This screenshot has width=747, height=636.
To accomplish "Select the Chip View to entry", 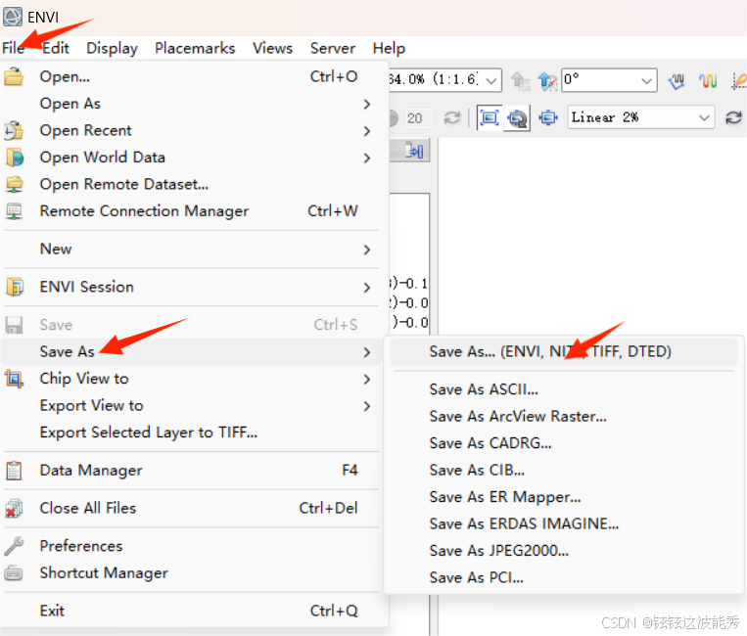I will coord(191,379).
